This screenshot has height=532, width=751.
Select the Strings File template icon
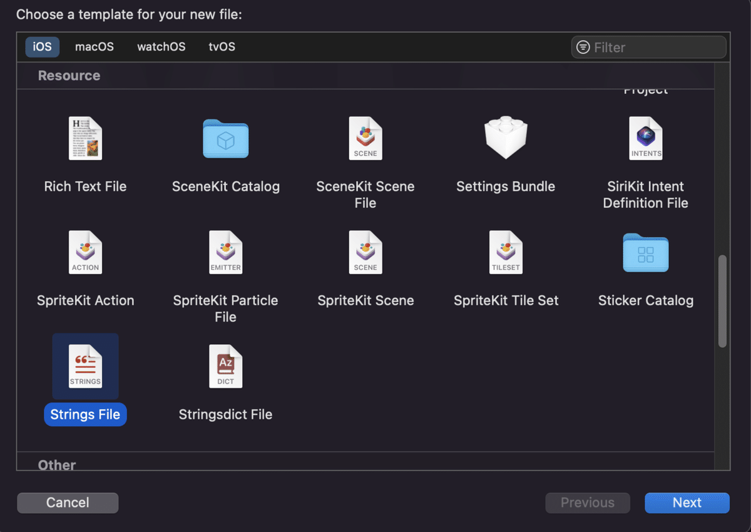[x=85, y=366]
